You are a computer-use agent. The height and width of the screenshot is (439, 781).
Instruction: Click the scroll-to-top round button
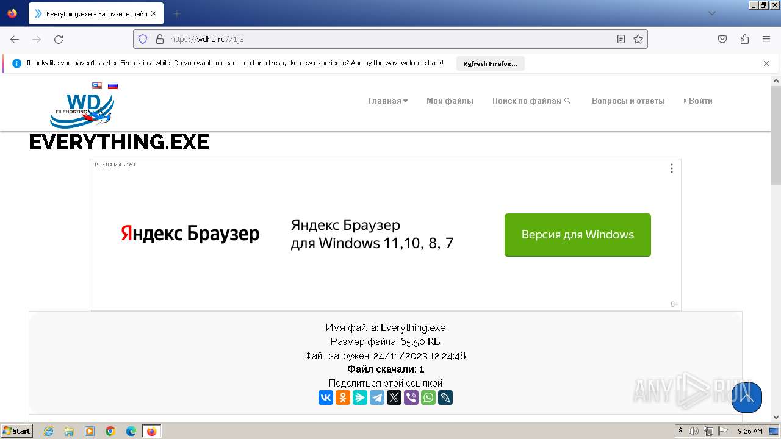(x=746, y=398)
